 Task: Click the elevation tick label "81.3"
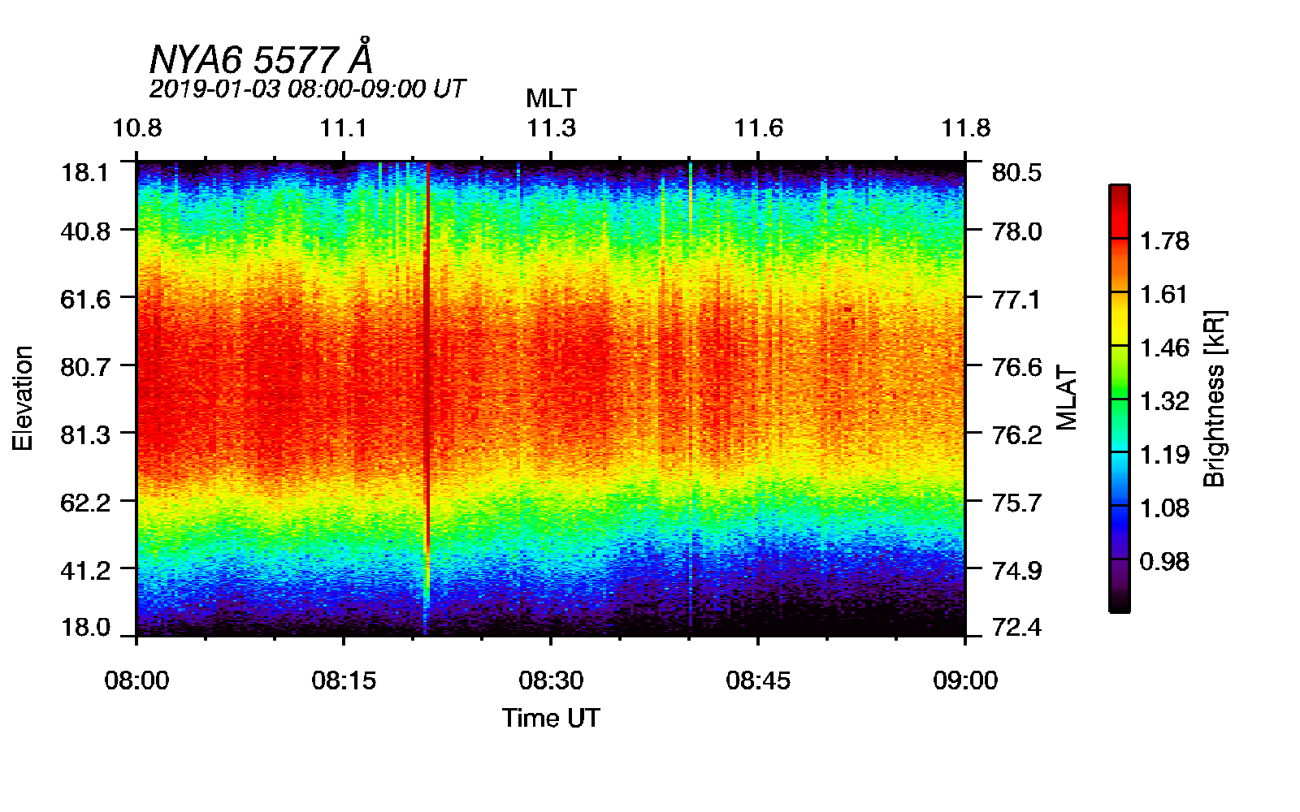coord(85,435)
